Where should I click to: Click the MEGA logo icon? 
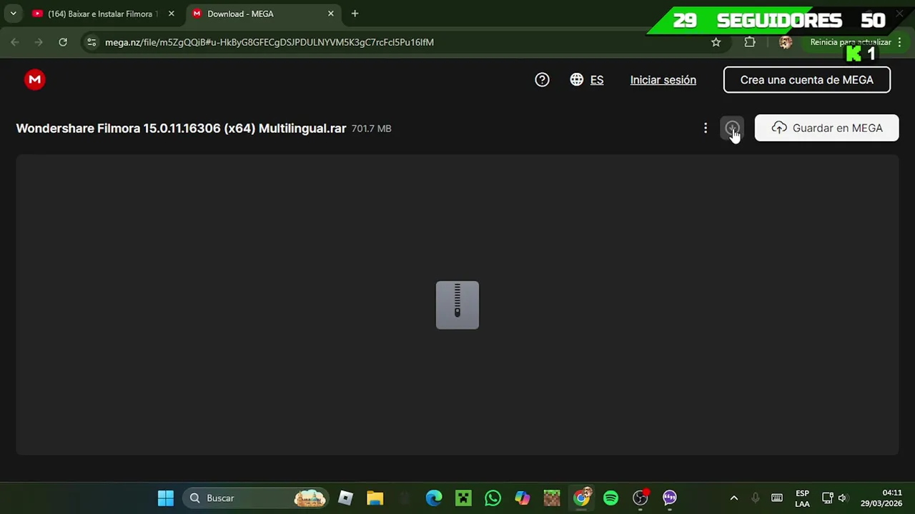coord(34,80)
